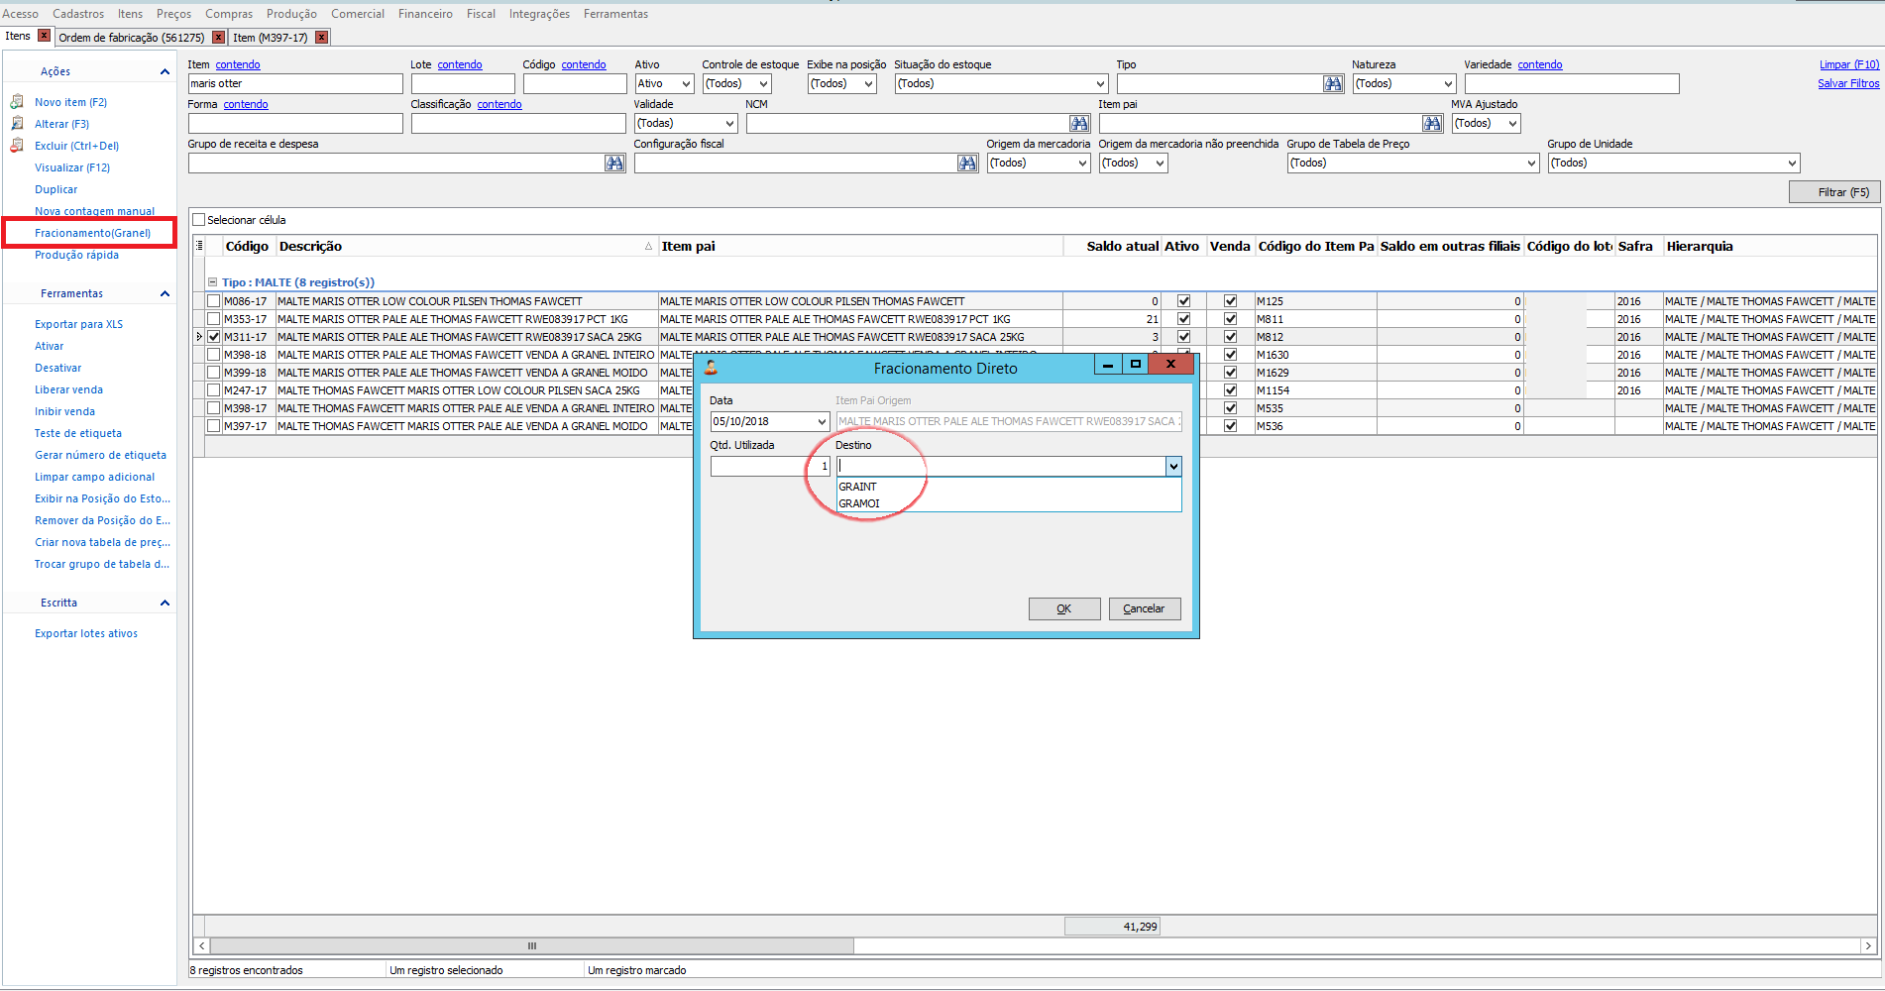Switch to the Item (M397-17) tab
1885x991 pixels.
point(271,38)
